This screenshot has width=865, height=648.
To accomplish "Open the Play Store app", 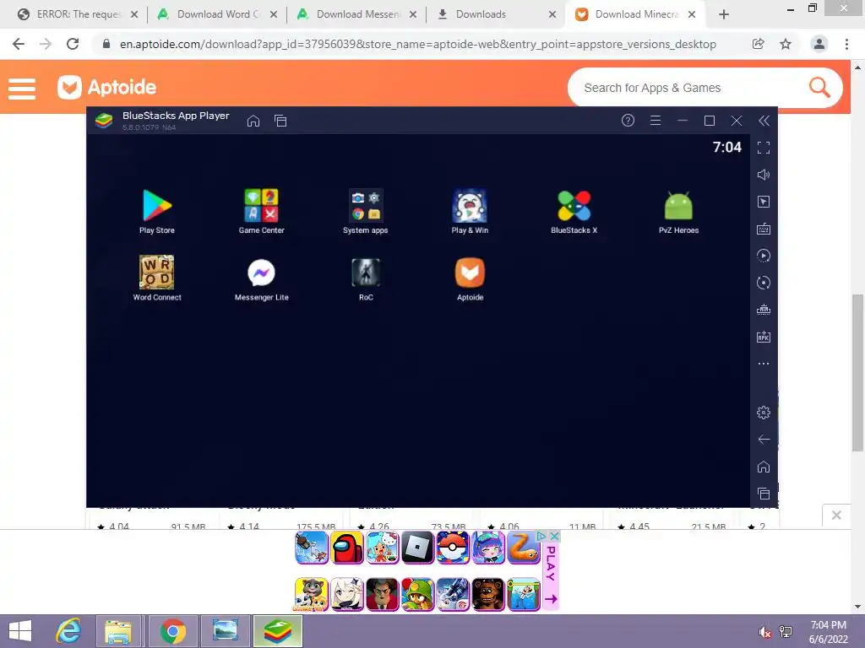I will (x=157, y=212).
